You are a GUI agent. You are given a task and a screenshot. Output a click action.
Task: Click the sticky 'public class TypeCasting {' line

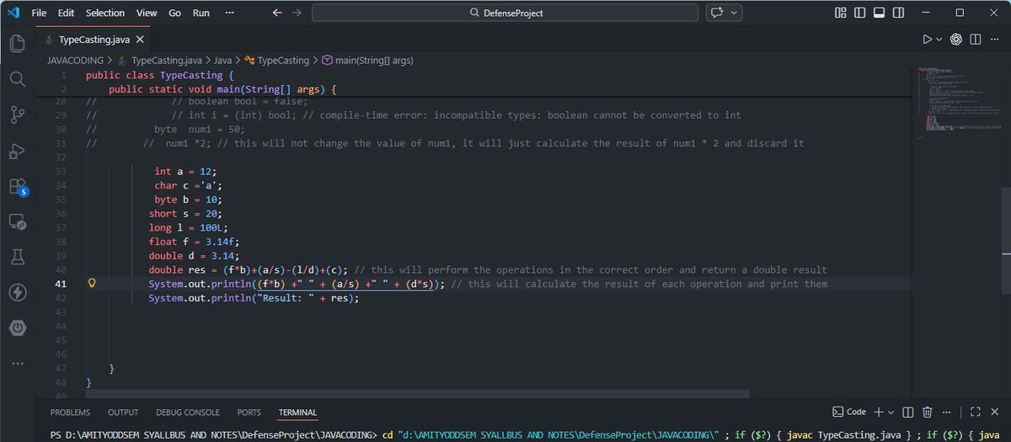point(160,75)
